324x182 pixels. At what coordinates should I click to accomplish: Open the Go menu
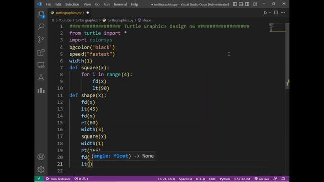click(97, 4)
